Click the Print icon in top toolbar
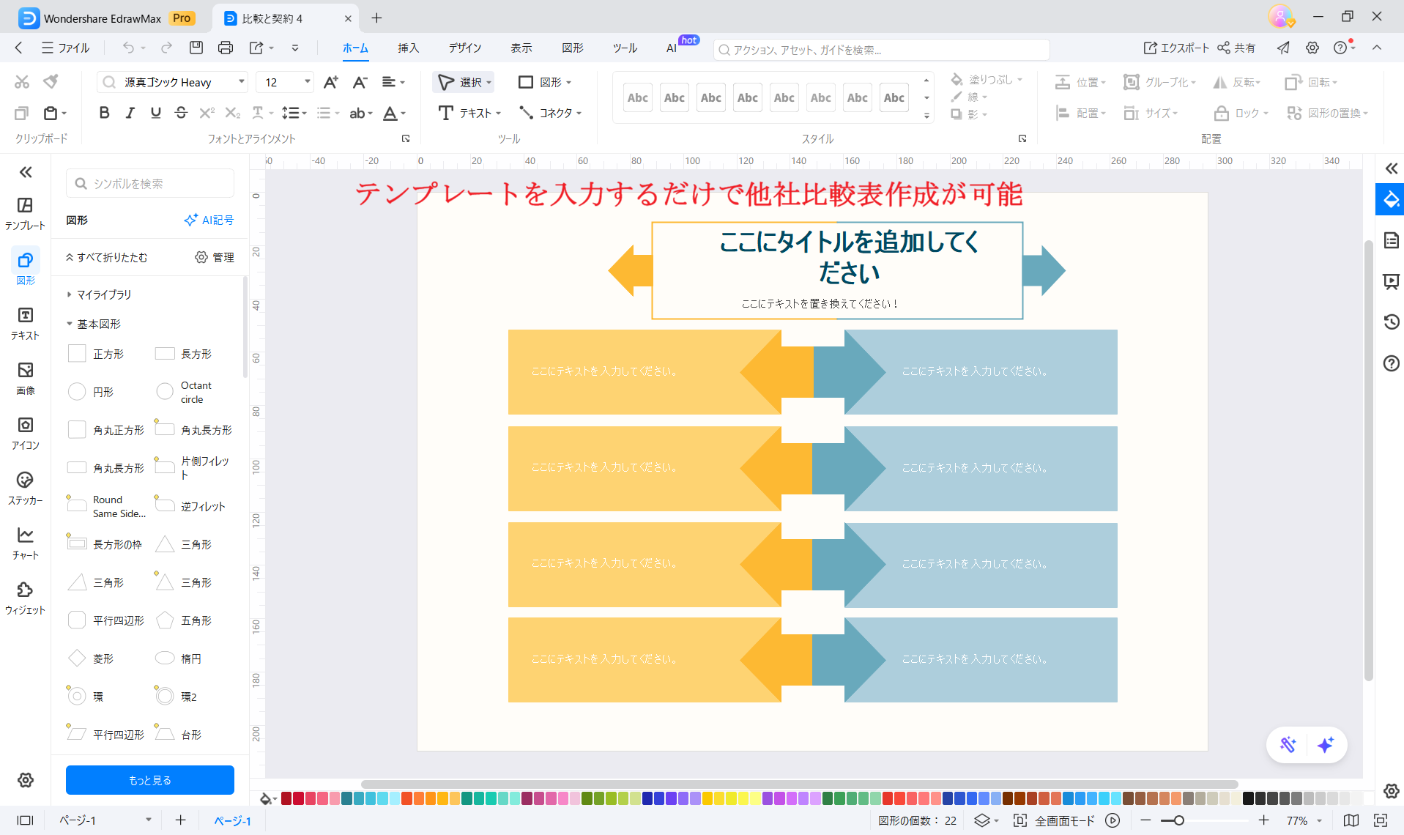Screen dimensions: 1404x835 [x=226, y=48]
